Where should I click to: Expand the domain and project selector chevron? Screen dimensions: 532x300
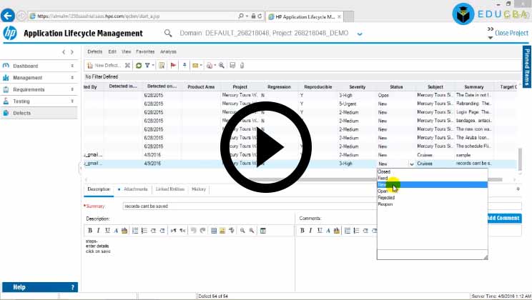(359, 33)
